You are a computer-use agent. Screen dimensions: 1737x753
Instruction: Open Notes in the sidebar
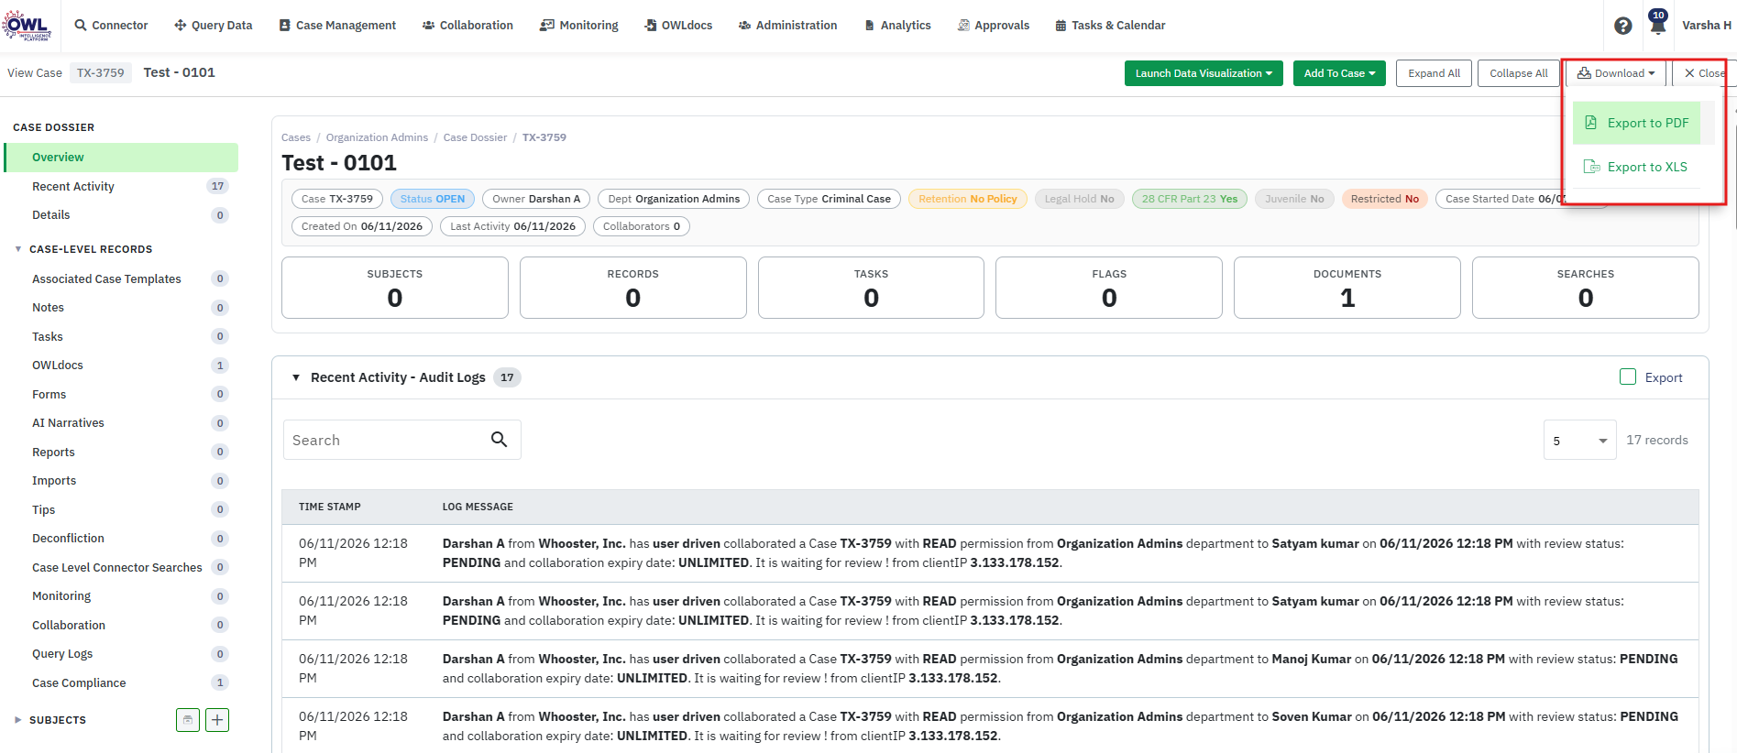[121, 308]
